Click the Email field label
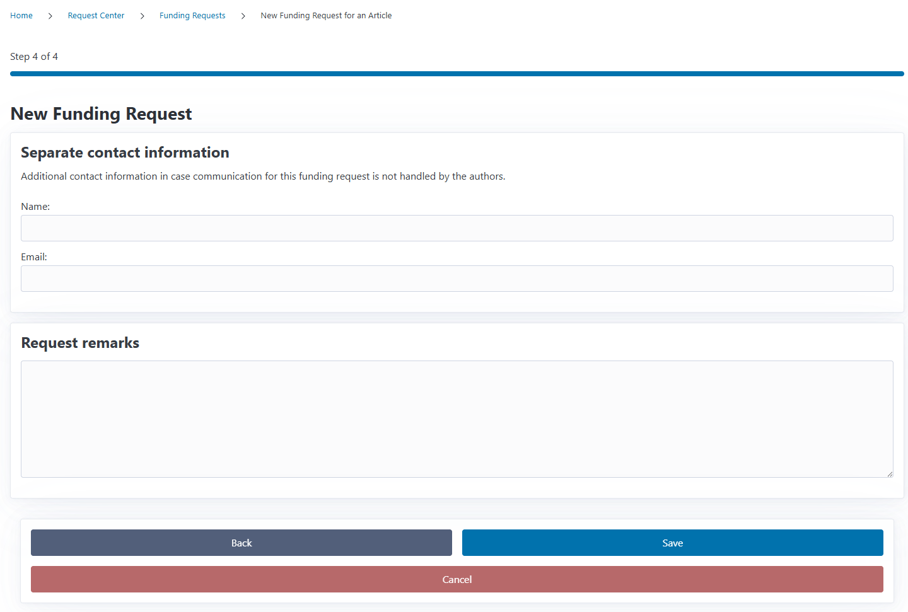The height and width of the screenshot is (612, 908). [x=34, y=257]
